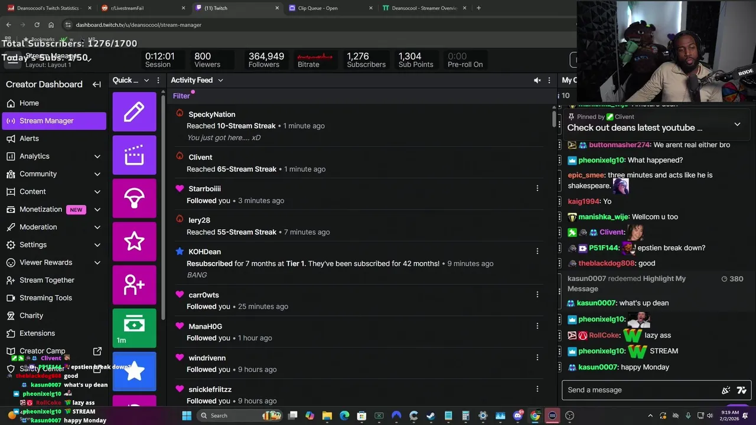
Task: Open Charity in the sidebar
Action: coord(54,316)
